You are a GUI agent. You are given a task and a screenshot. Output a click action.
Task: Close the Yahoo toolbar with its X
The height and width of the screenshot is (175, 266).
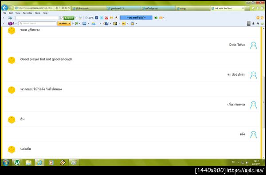(4, 23)
